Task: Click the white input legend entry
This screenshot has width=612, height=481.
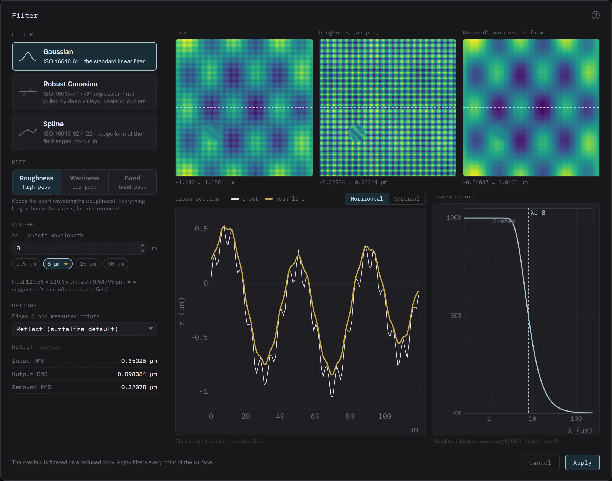Action: (244, 199)
